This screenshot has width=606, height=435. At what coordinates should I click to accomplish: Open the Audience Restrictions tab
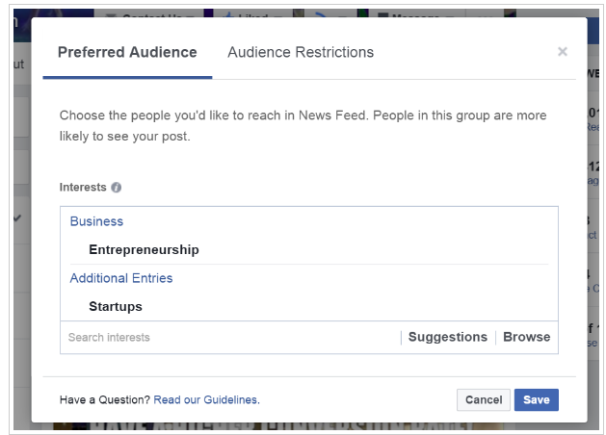301,52
